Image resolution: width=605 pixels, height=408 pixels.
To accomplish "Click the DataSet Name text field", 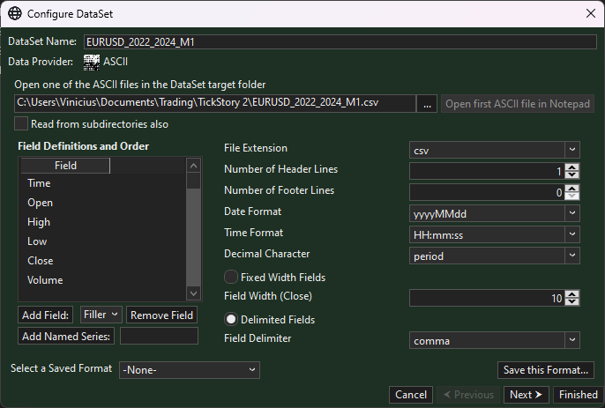I will tap(340, 41).
